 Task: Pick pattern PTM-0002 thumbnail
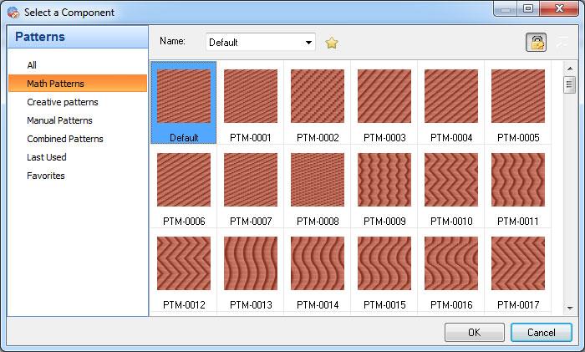pyautogui.click(x=318, y=96)
